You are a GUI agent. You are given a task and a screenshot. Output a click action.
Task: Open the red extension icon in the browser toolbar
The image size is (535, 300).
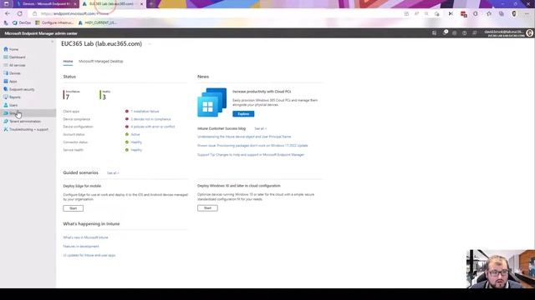coord(463,14)
